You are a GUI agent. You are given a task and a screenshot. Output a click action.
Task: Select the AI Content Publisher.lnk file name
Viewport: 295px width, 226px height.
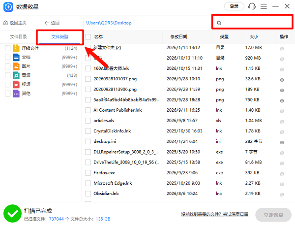[118, 110]
